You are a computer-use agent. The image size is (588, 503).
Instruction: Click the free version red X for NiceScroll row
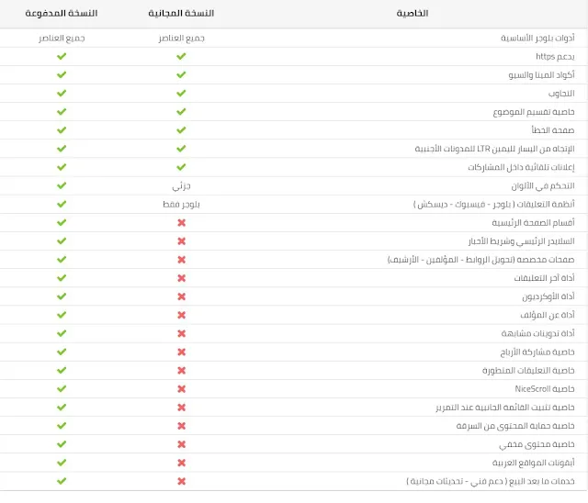(181, 388)
